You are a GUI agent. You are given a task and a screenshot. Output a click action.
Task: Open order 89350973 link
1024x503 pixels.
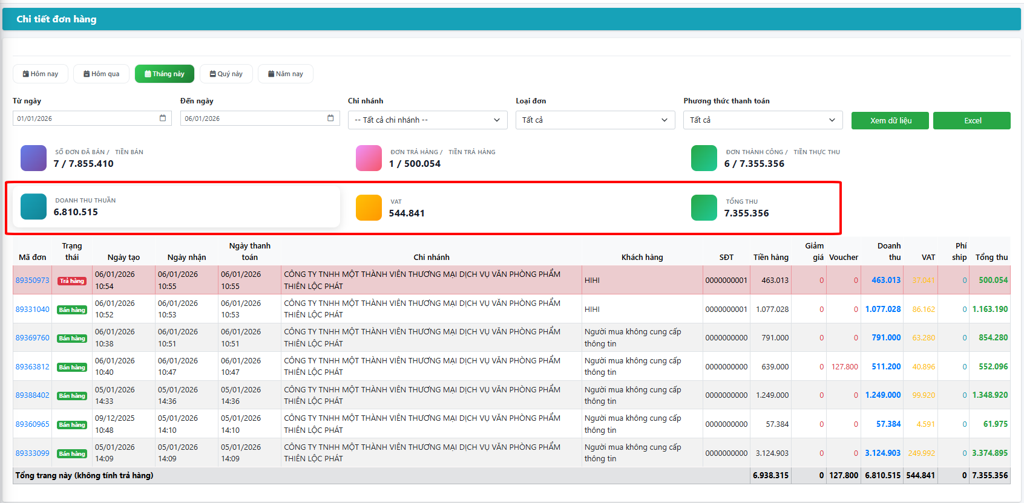pyautogui.click(x=32, y=281)
